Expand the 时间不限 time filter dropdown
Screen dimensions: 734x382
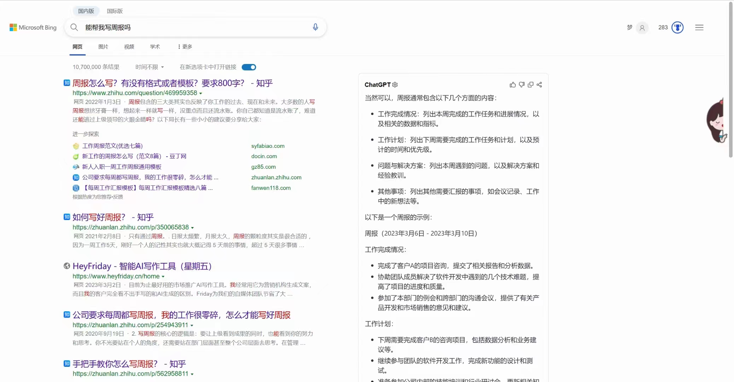[x=150, y=67]
